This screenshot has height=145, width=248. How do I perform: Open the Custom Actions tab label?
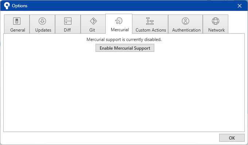tap(151, 30)
